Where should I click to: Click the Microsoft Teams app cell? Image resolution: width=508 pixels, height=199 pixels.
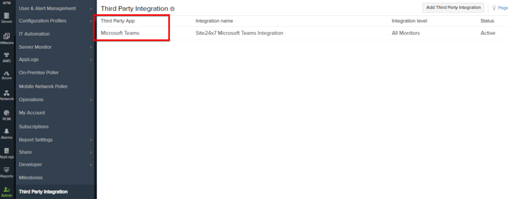coord(120,33)
